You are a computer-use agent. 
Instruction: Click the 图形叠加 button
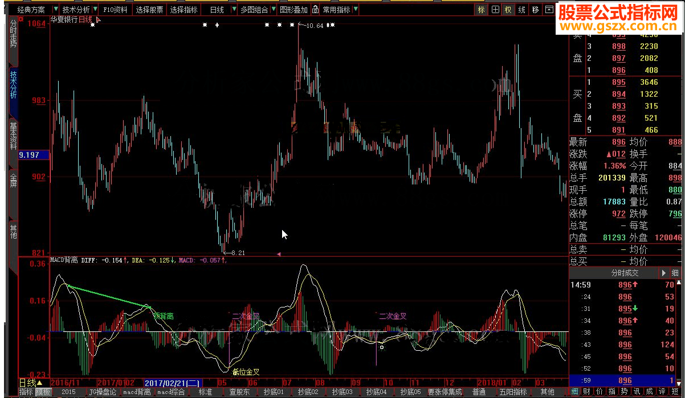point(293,10)
